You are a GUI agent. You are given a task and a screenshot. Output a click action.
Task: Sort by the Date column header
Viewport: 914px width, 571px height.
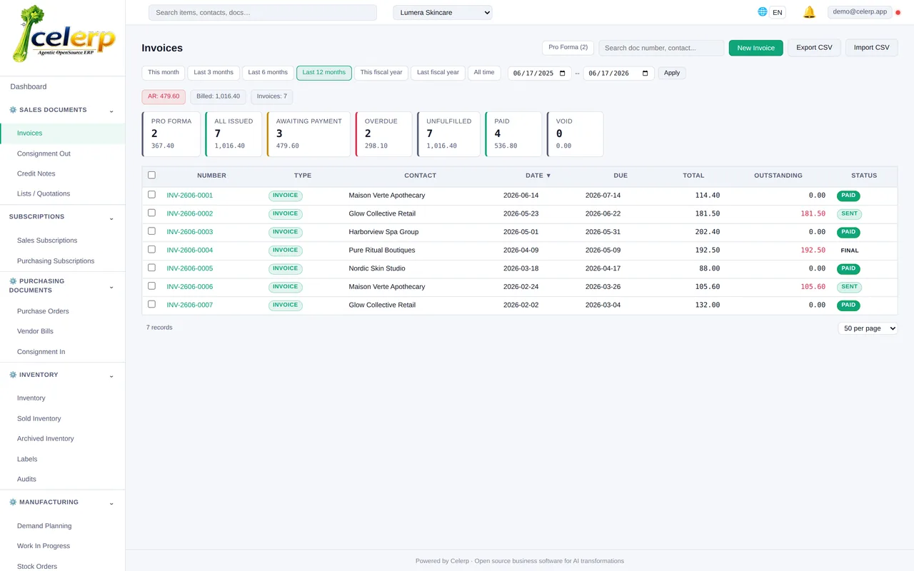click(538, 175)
